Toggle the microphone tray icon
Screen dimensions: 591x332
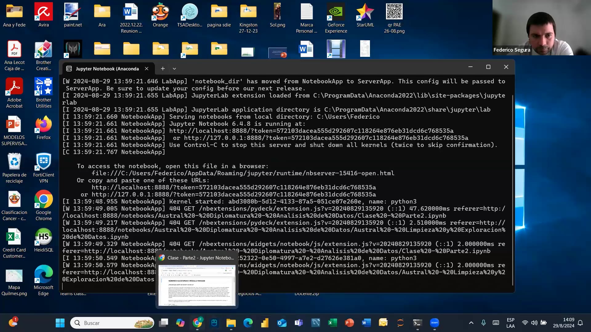(x=483, y=323)
